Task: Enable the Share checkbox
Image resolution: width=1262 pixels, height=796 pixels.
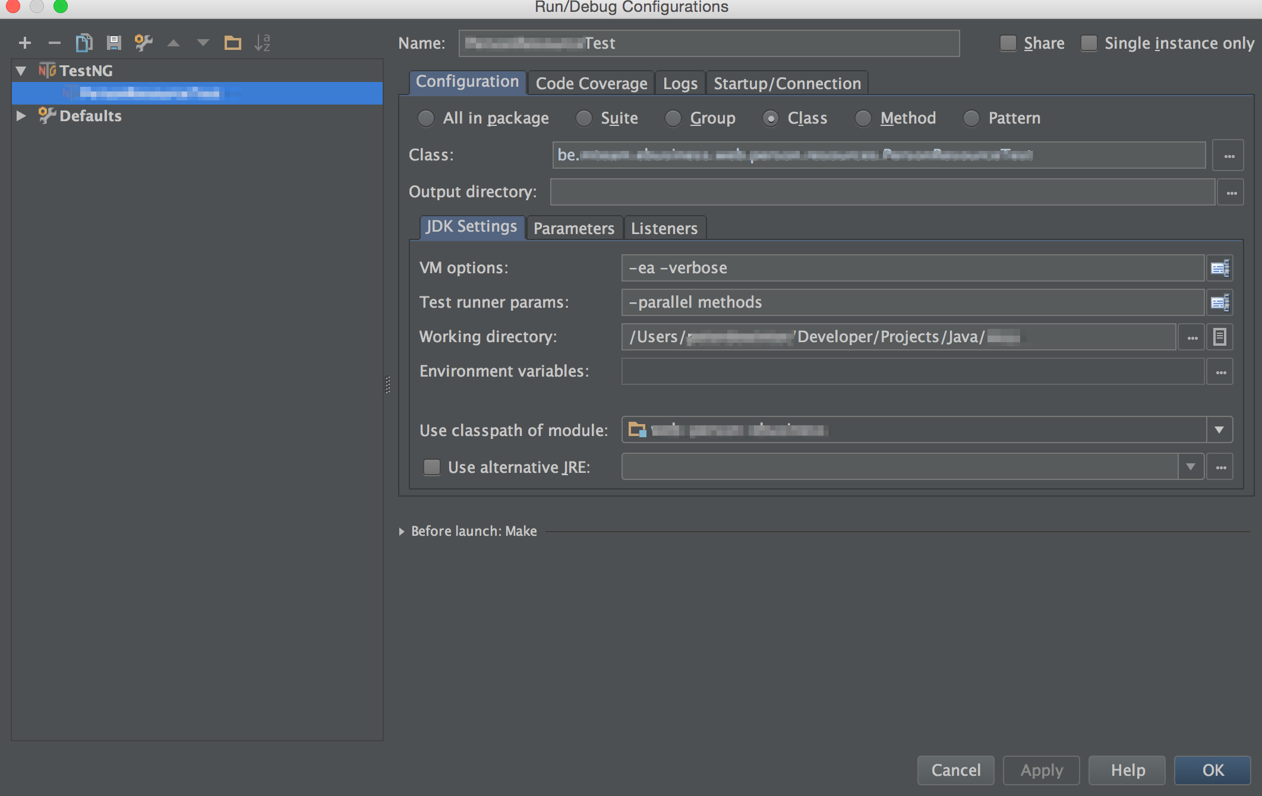Action: click(x=1008, y=43)
